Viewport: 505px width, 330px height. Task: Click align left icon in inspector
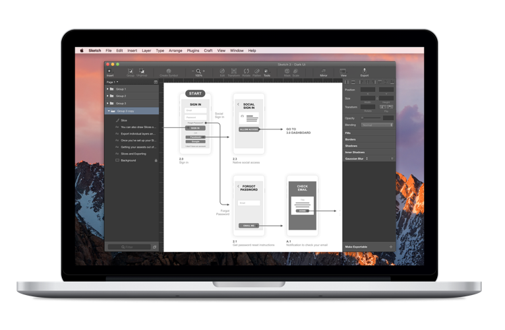pyautogui.click(x=361, y=82)
